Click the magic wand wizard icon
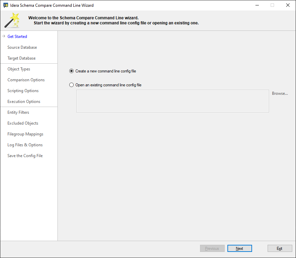The image size is (296, 258). tap(12, 20)
